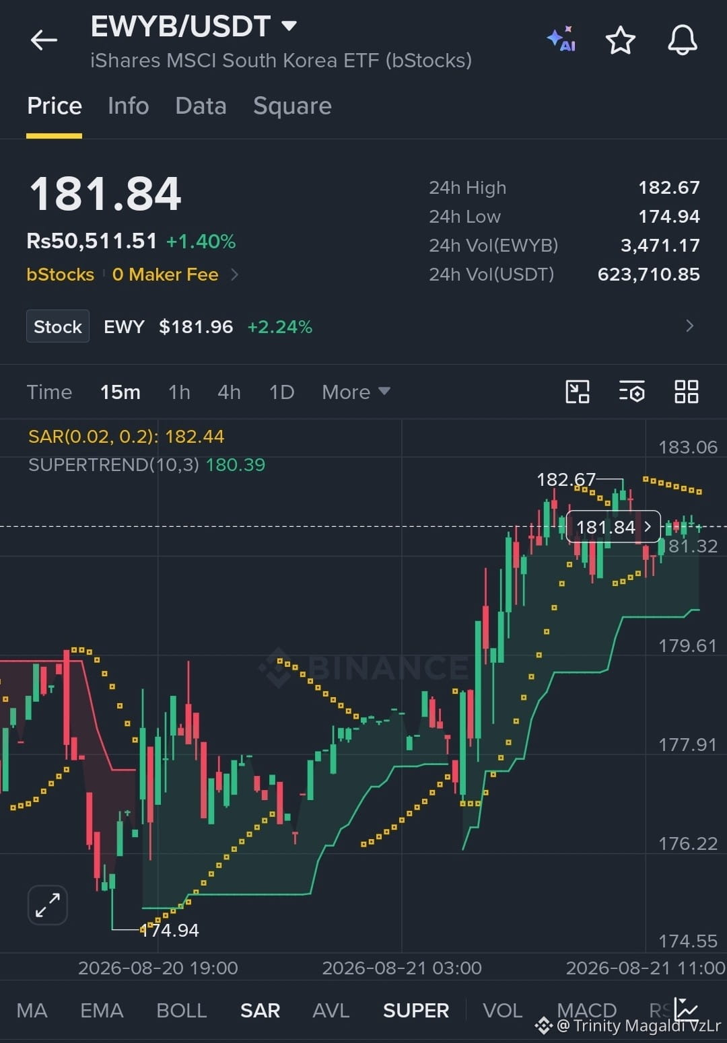This screenshot has height=1043, width=727.
Task: Click the 177.91 price axis label
Action: (688, 744)
